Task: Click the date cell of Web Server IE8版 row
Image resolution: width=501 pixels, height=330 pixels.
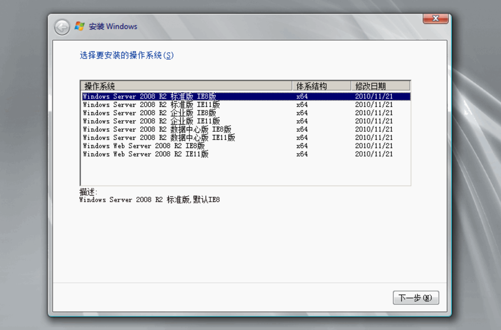Action: 373,146
